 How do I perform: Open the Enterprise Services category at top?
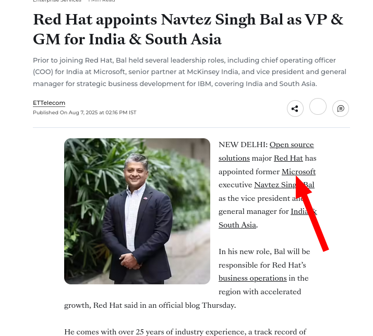pyautogui.click(x=57, y=1)
